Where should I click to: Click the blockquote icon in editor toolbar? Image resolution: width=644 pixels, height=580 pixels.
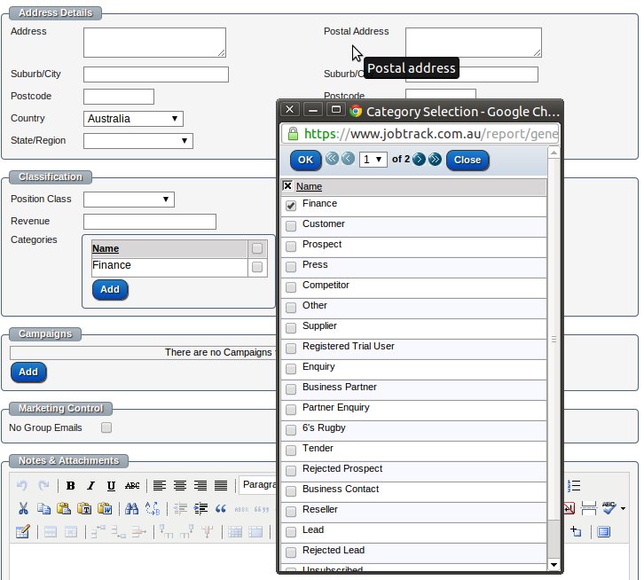point(220,509)
